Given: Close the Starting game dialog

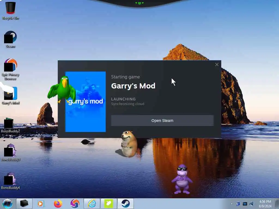Looking at the screenshot, I should [217, 64].
